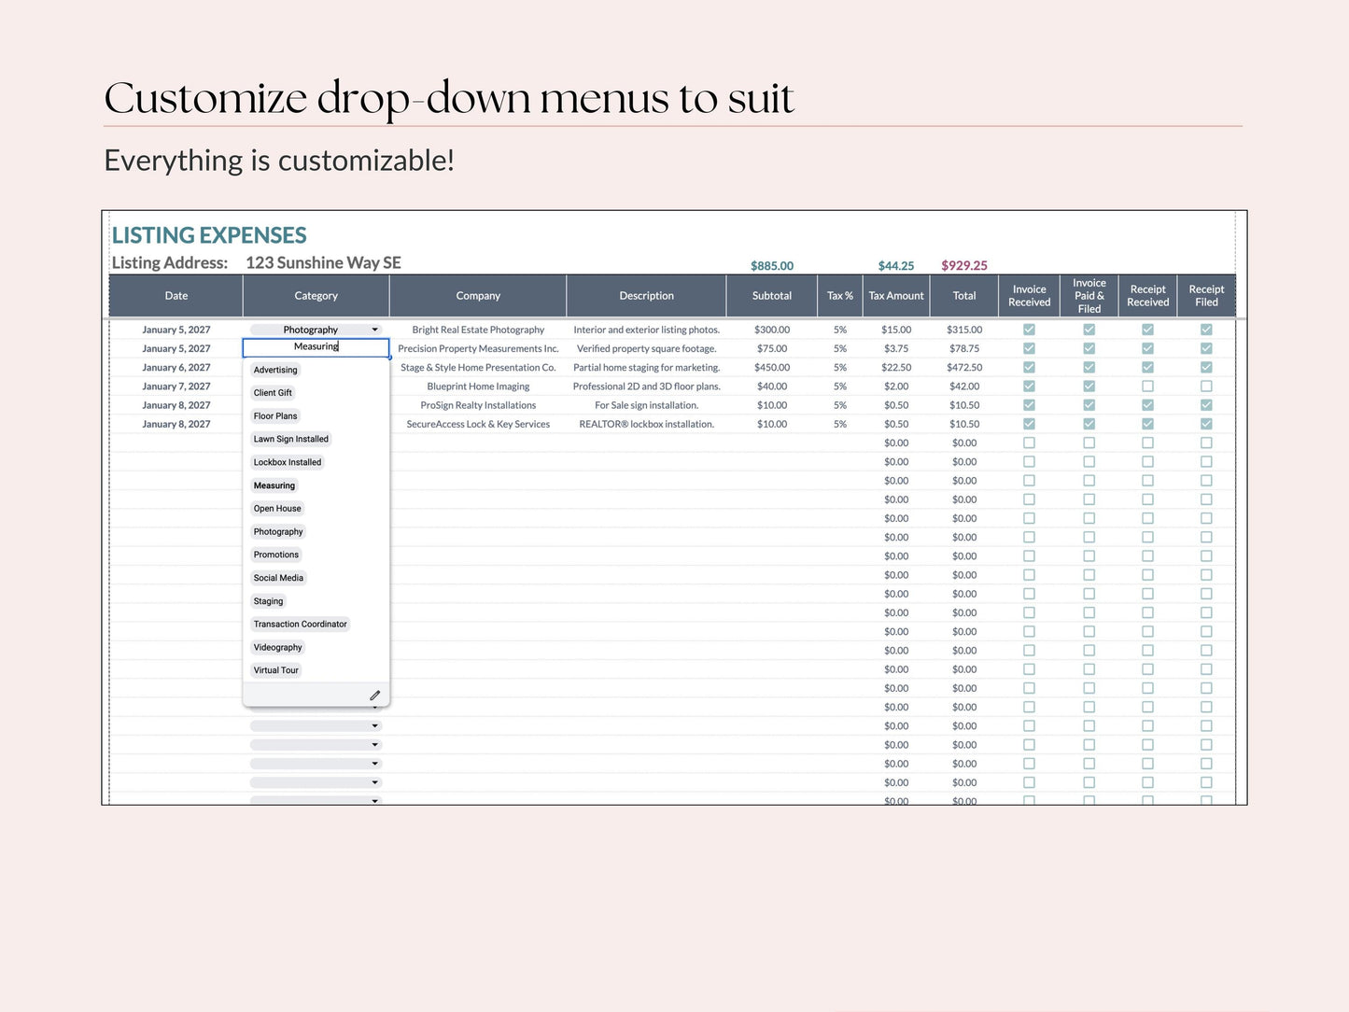
Task: Click Interior and exterior listing photos description
Action: (646, 330)
